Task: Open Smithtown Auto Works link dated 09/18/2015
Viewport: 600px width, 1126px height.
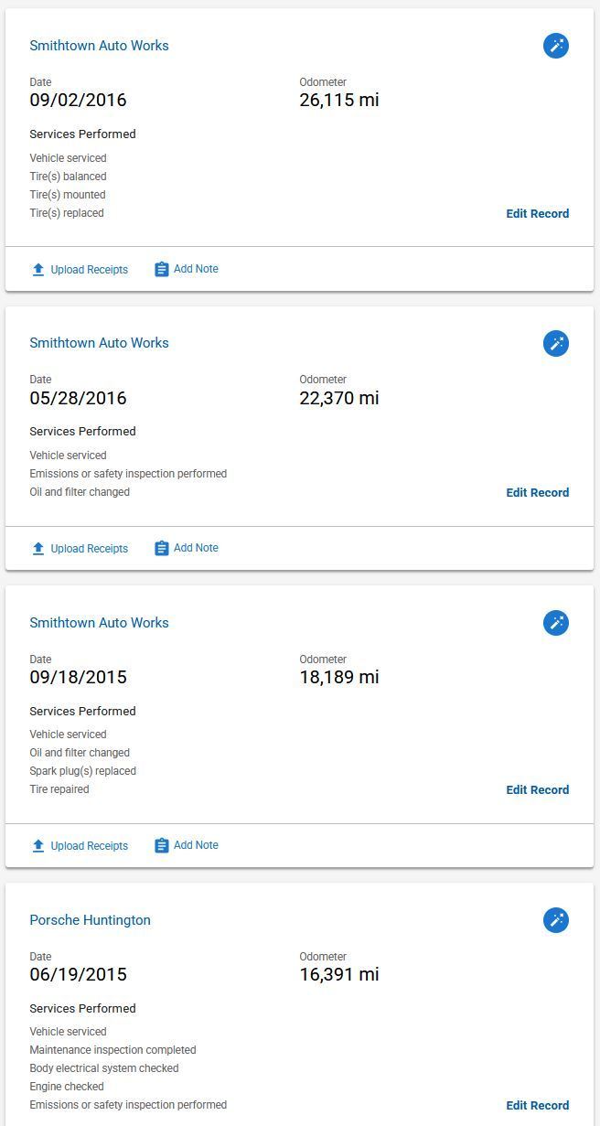Action: coord(99,623)
